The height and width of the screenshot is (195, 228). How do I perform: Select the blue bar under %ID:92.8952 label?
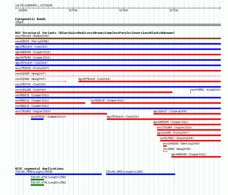point(141,174)
